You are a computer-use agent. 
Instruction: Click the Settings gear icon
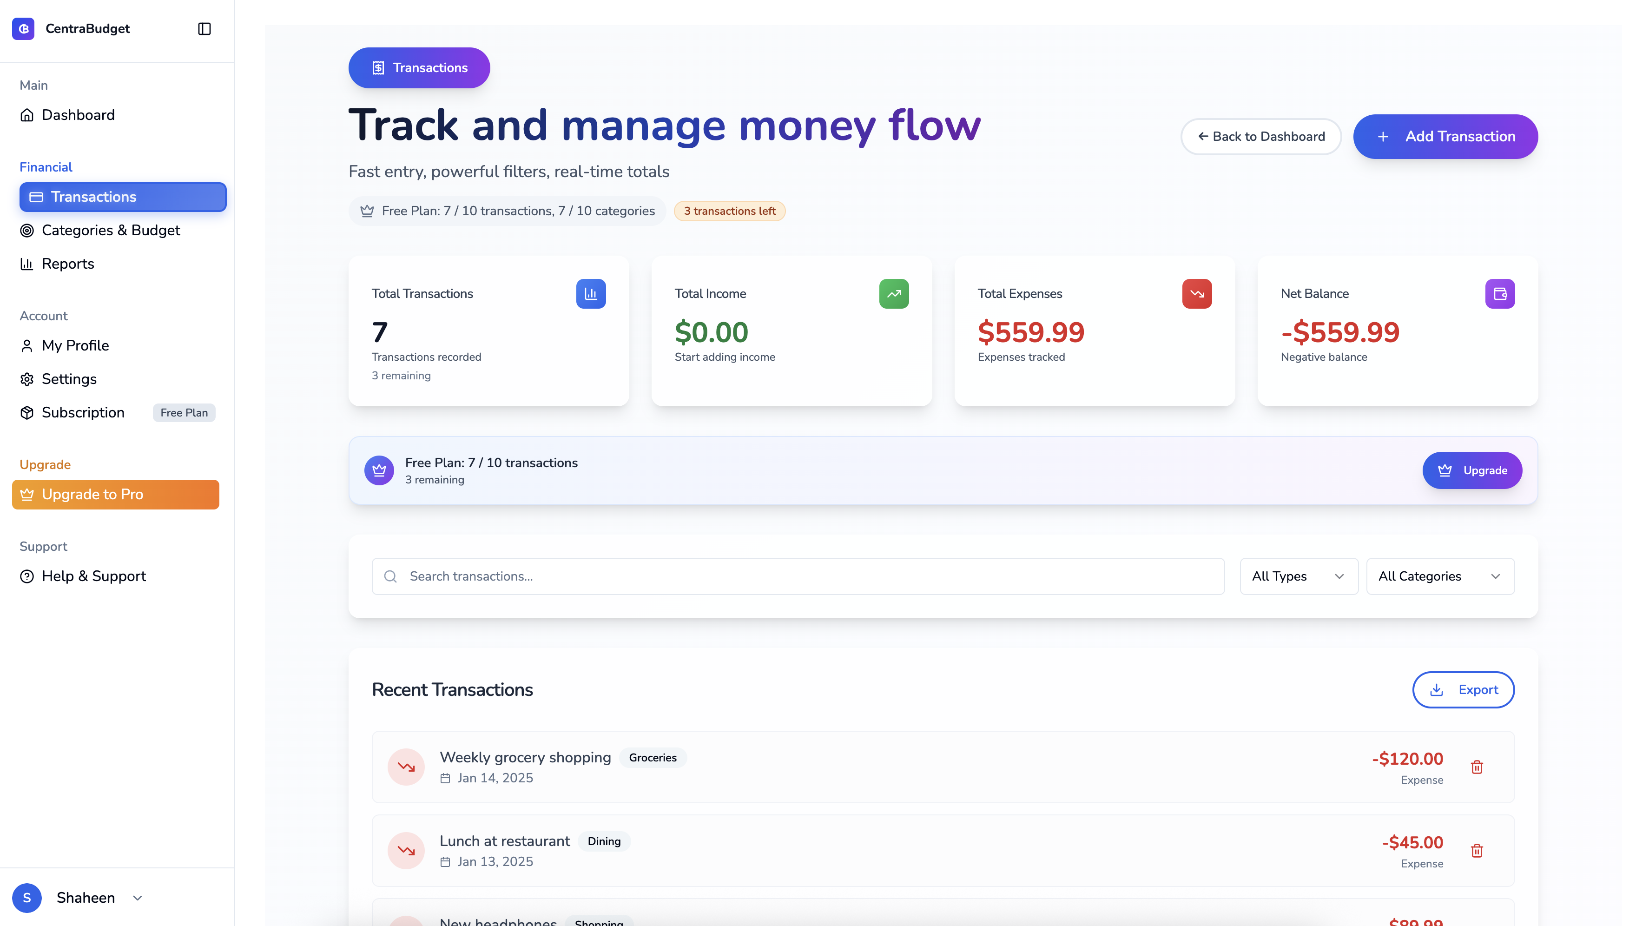(27, 379)
